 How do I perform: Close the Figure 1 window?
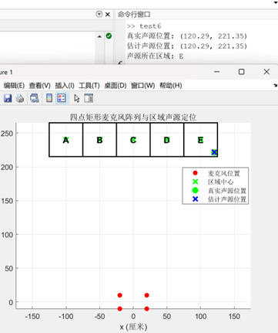[x=266, y=72]
